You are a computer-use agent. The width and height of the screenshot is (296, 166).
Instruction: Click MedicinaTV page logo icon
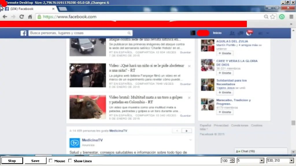[75, 143]
